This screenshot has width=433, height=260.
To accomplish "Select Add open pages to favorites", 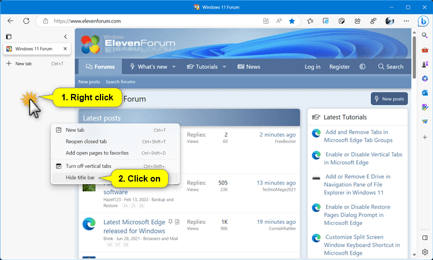I will pos(115,153).
